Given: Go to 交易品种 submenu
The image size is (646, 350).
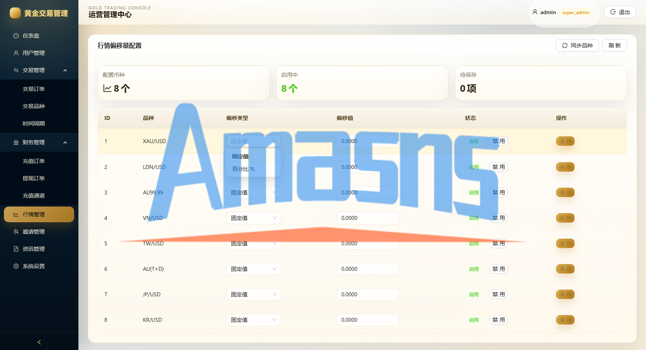Looking at the screenshot, I should [x=39, y=106].
